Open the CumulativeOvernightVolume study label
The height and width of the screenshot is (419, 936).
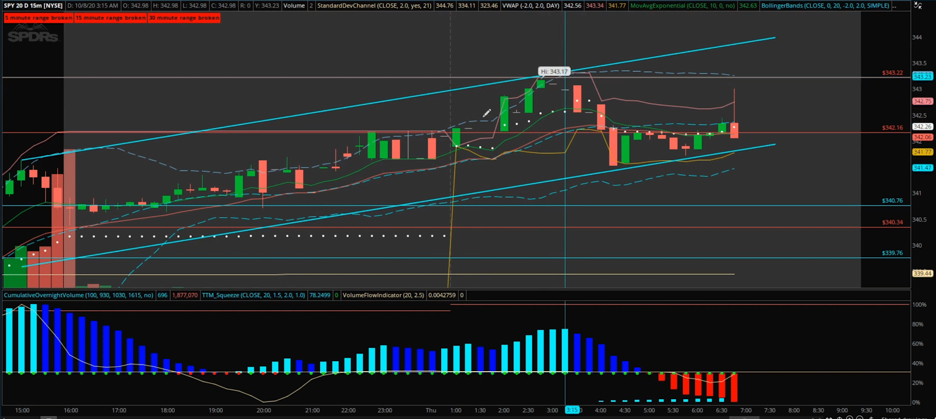(78, 295)
